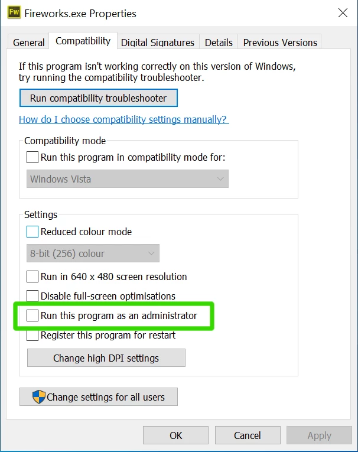
Task: Switch to the General tab
Action: coord(28,43)
